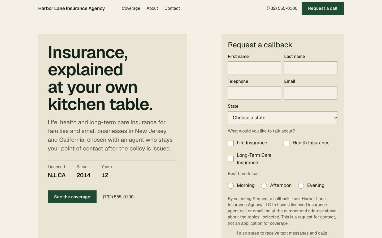Image resolution: width=382 pixels, height=238 pixels.
Task: Click the See the coverage button
Action: click(72, 197)
